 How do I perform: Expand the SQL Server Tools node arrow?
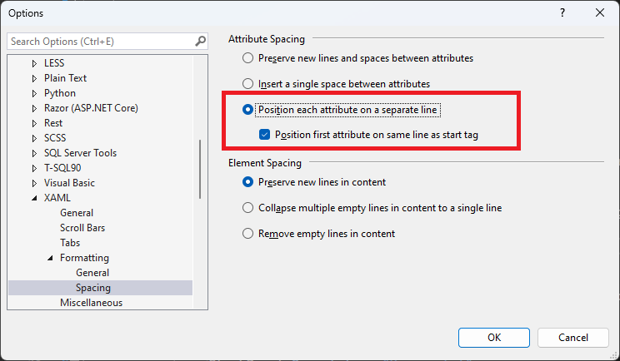(x=34, y=153)
